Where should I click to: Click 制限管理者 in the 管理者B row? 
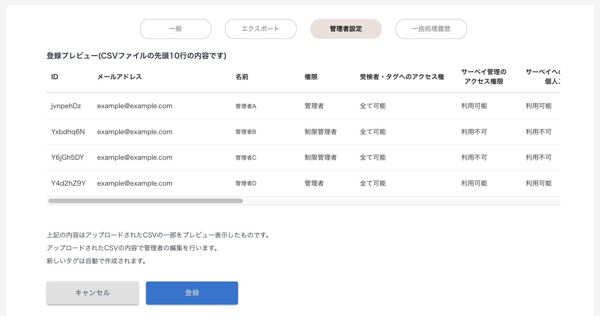[x=320, y=132]
